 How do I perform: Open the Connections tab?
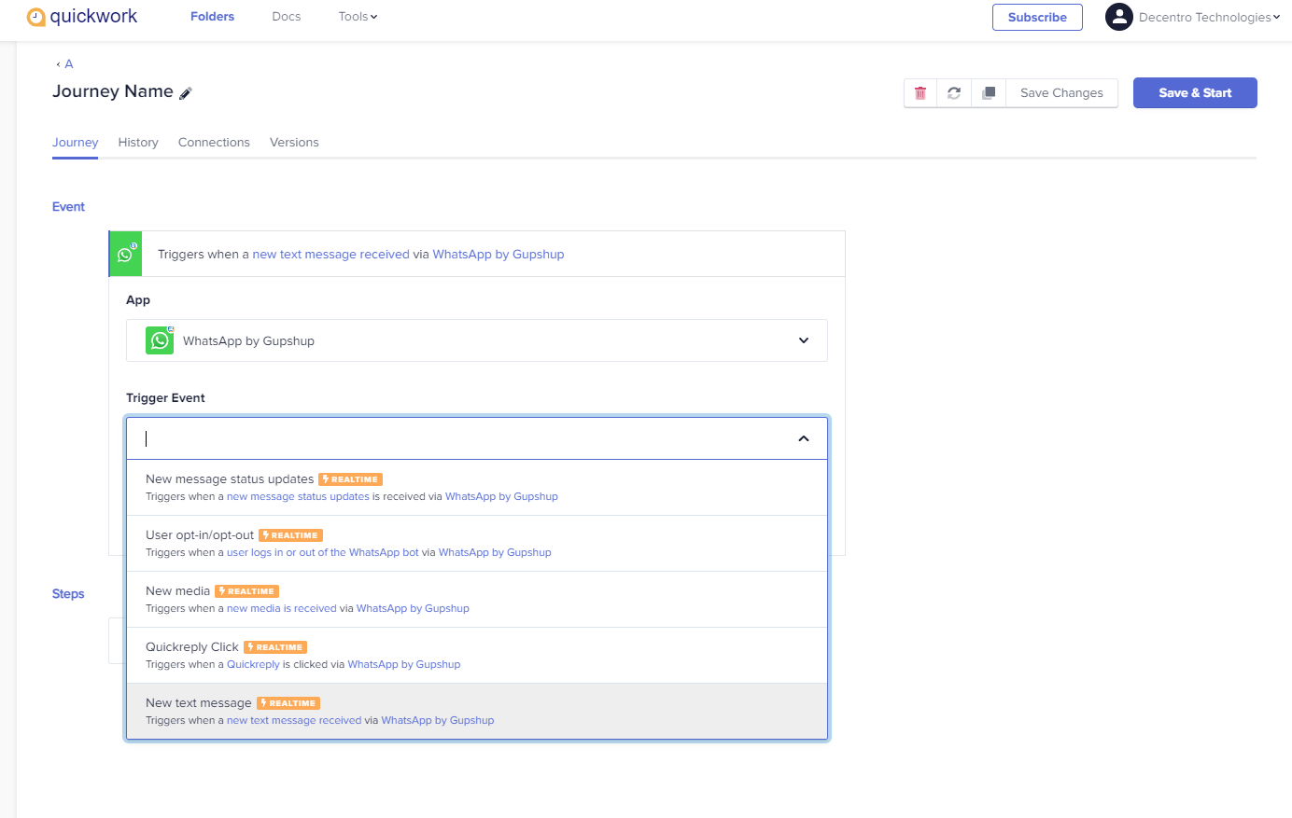[214, 143]
